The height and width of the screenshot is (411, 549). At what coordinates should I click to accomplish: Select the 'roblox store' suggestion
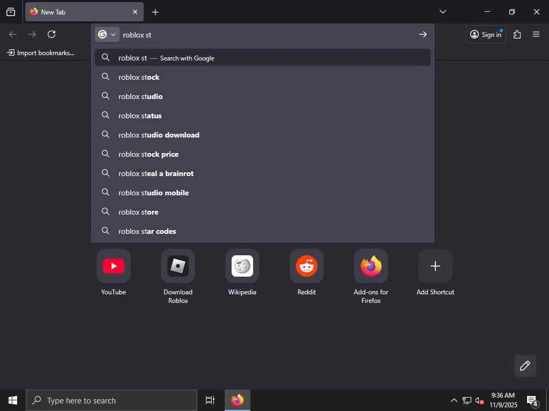coord(263,212)
